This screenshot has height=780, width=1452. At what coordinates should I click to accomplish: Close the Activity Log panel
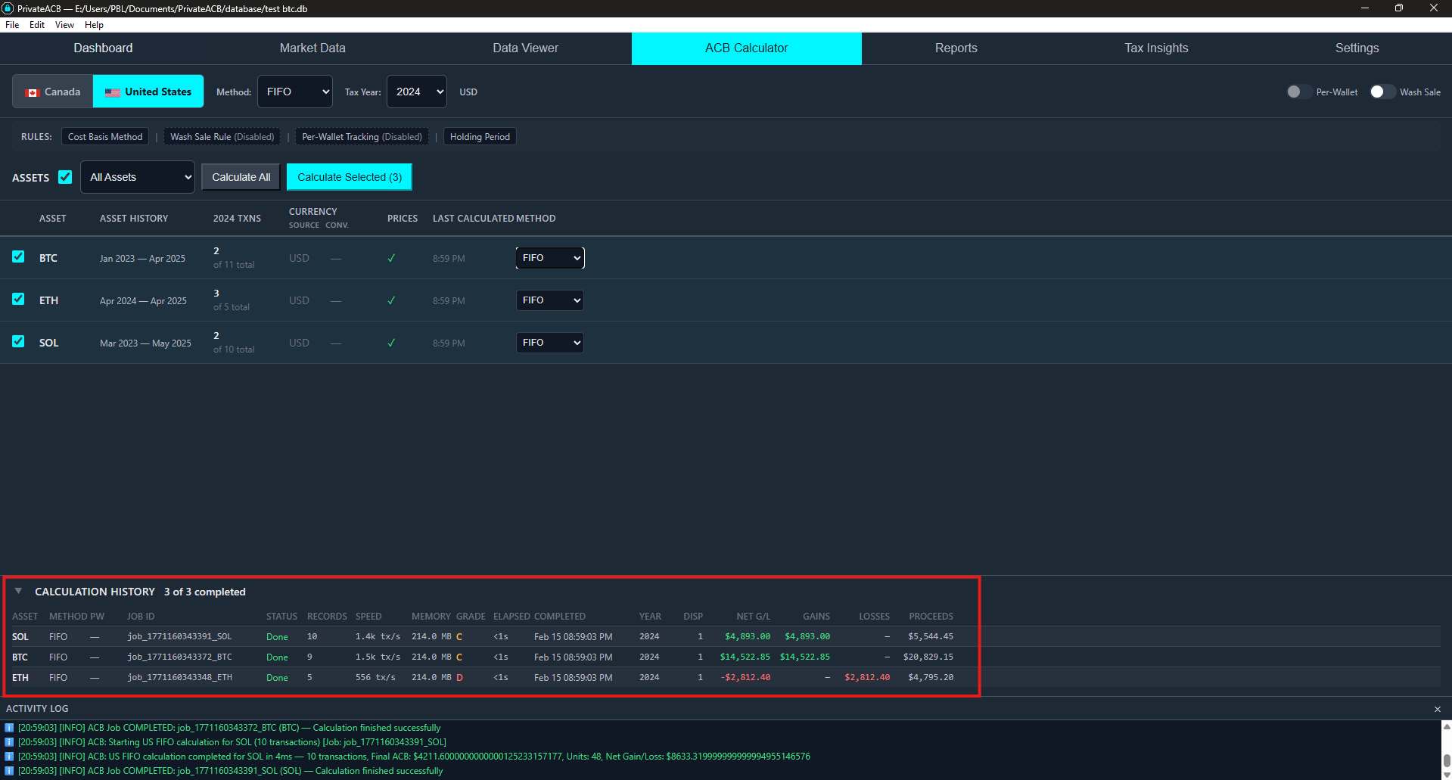point(1437,709)
